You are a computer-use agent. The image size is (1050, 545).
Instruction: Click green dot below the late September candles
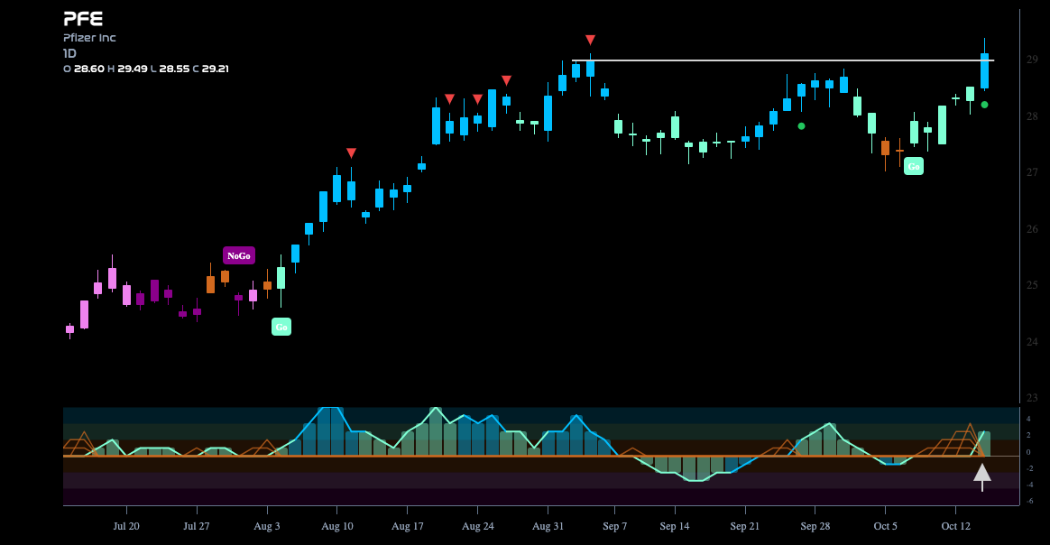(802, 125)
